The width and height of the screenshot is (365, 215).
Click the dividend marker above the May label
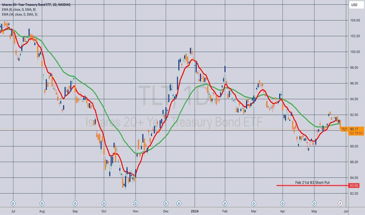[314, 204]
